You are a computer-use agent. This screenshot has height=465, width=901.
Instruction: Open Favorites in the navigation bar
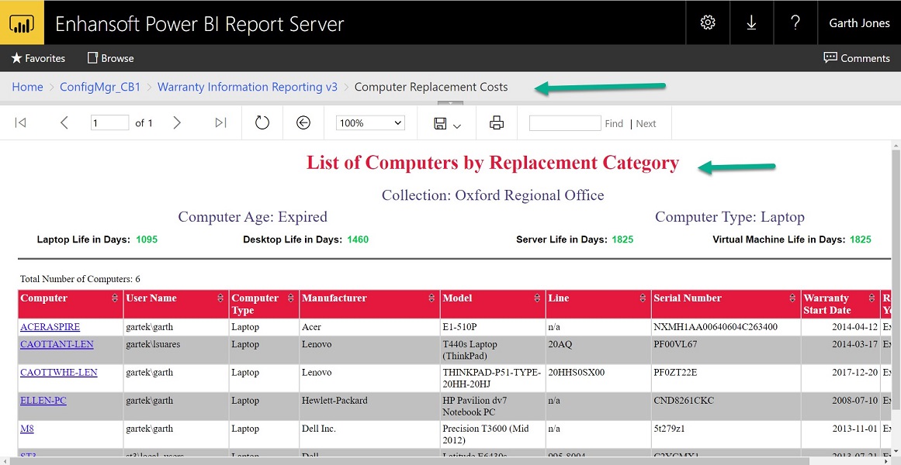[39, 58]
